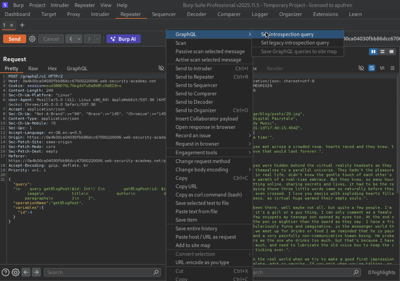The width and height of the screenshot is (400, 281).
Task: Select side-by-side split layout icon
Action: coord(373,52)
